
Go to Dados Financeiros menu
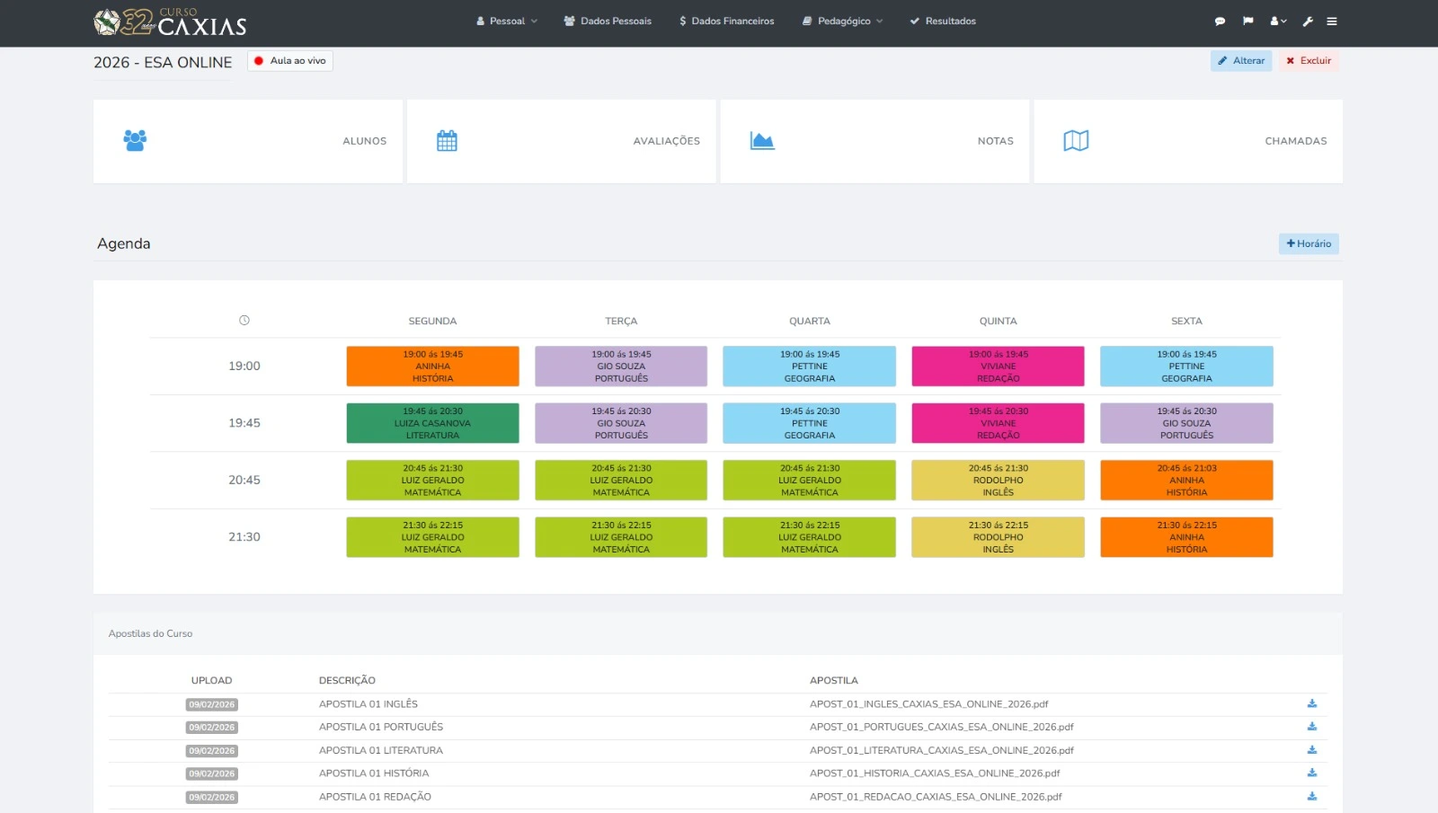726,22
